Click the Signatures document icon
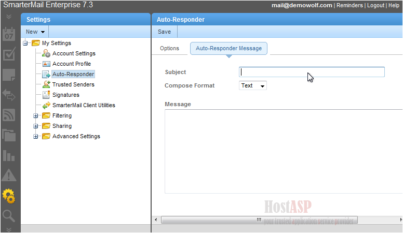Viewport: 403px width, 233px height. tap(46, 95)
